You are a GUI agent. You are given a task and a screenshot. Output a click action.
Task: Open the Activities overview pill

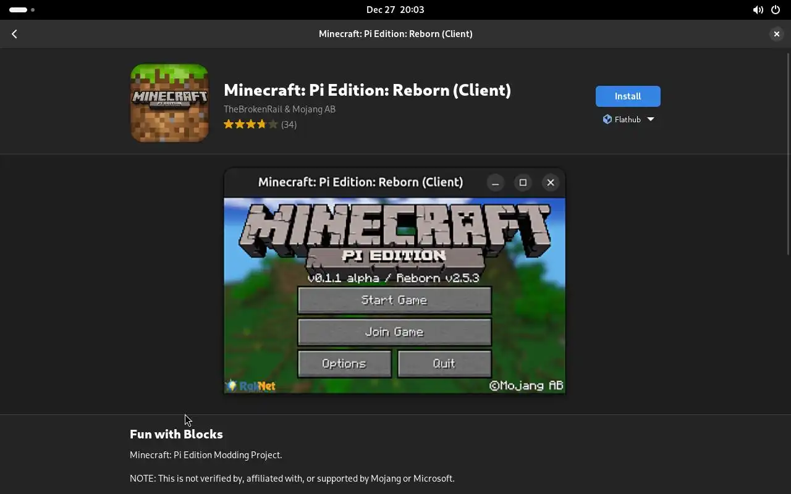tap(22, 10)
